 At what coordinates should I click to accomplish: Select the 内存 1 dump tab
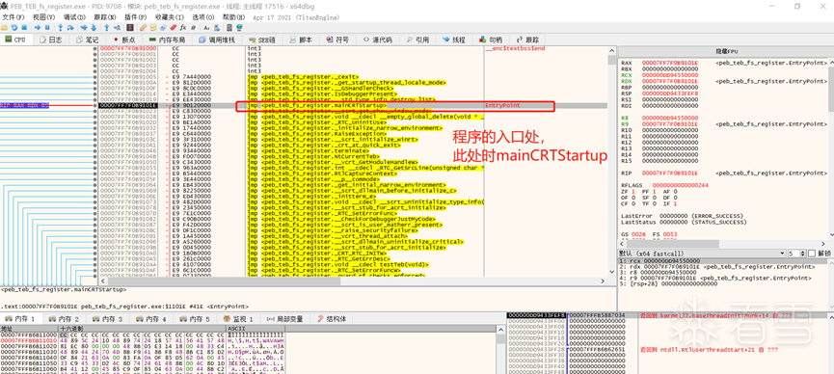coord(21,319)
